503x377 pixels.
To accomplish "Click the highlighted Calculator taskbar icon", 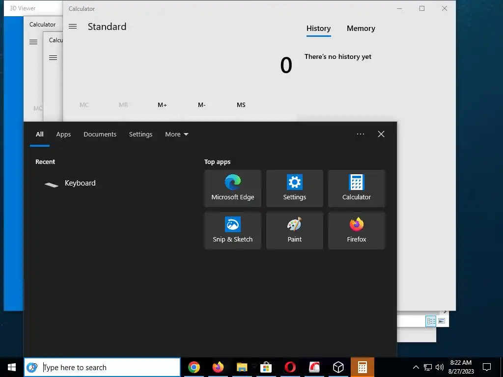I will coord(362,367).
